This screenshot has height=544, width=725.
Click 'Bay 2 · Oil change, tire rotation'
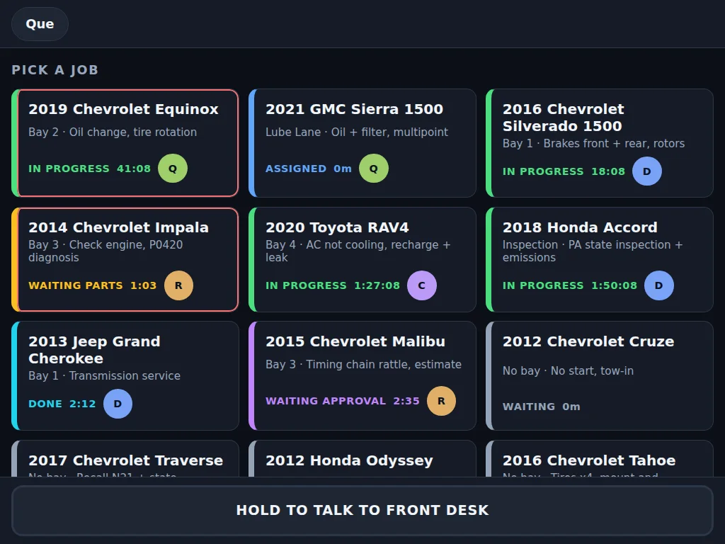click(113, 132)
